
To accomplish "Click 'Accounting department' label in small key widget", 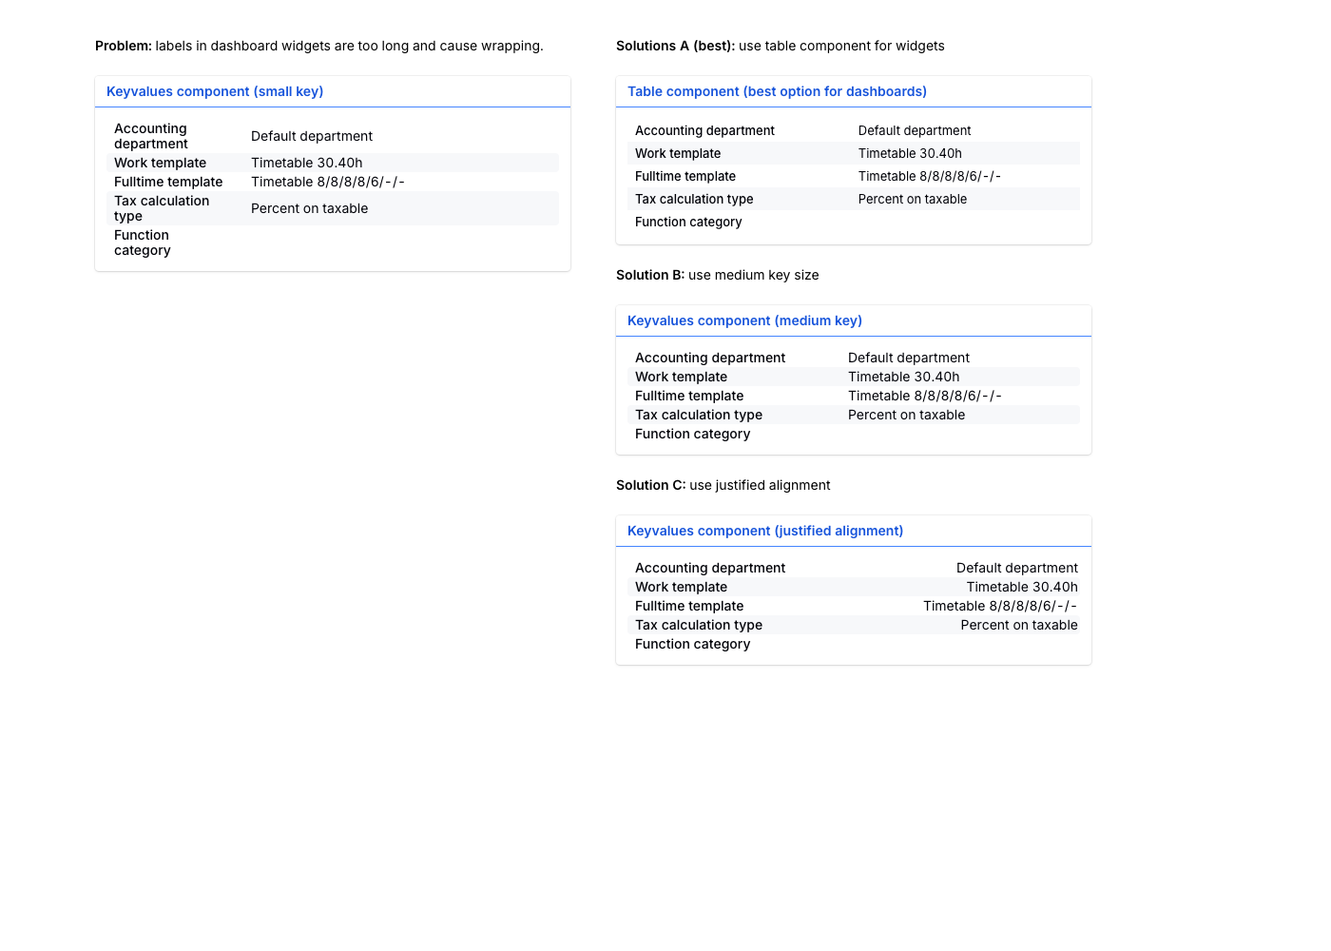I will [x=151, y=136].
